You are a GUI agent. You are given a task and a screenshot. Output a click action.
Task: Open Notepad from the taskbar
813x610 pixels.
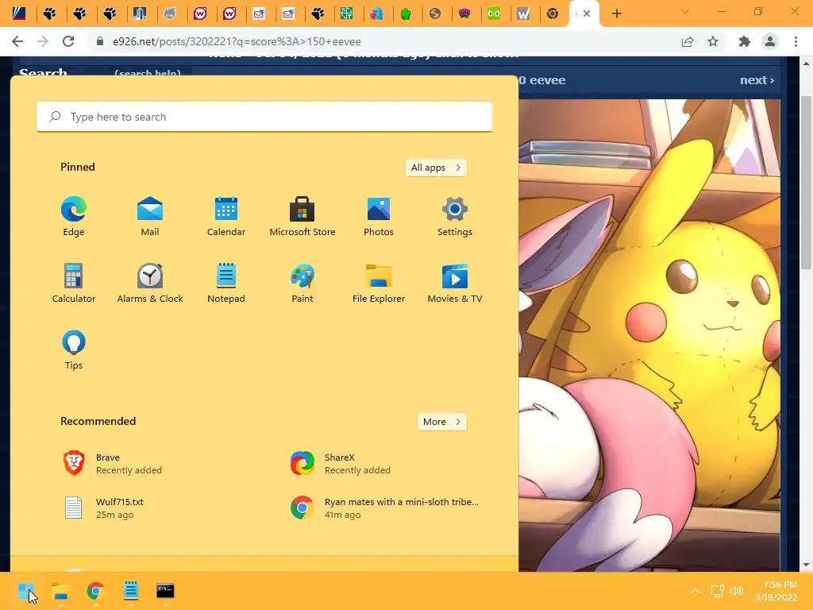(x=131, y=591)
